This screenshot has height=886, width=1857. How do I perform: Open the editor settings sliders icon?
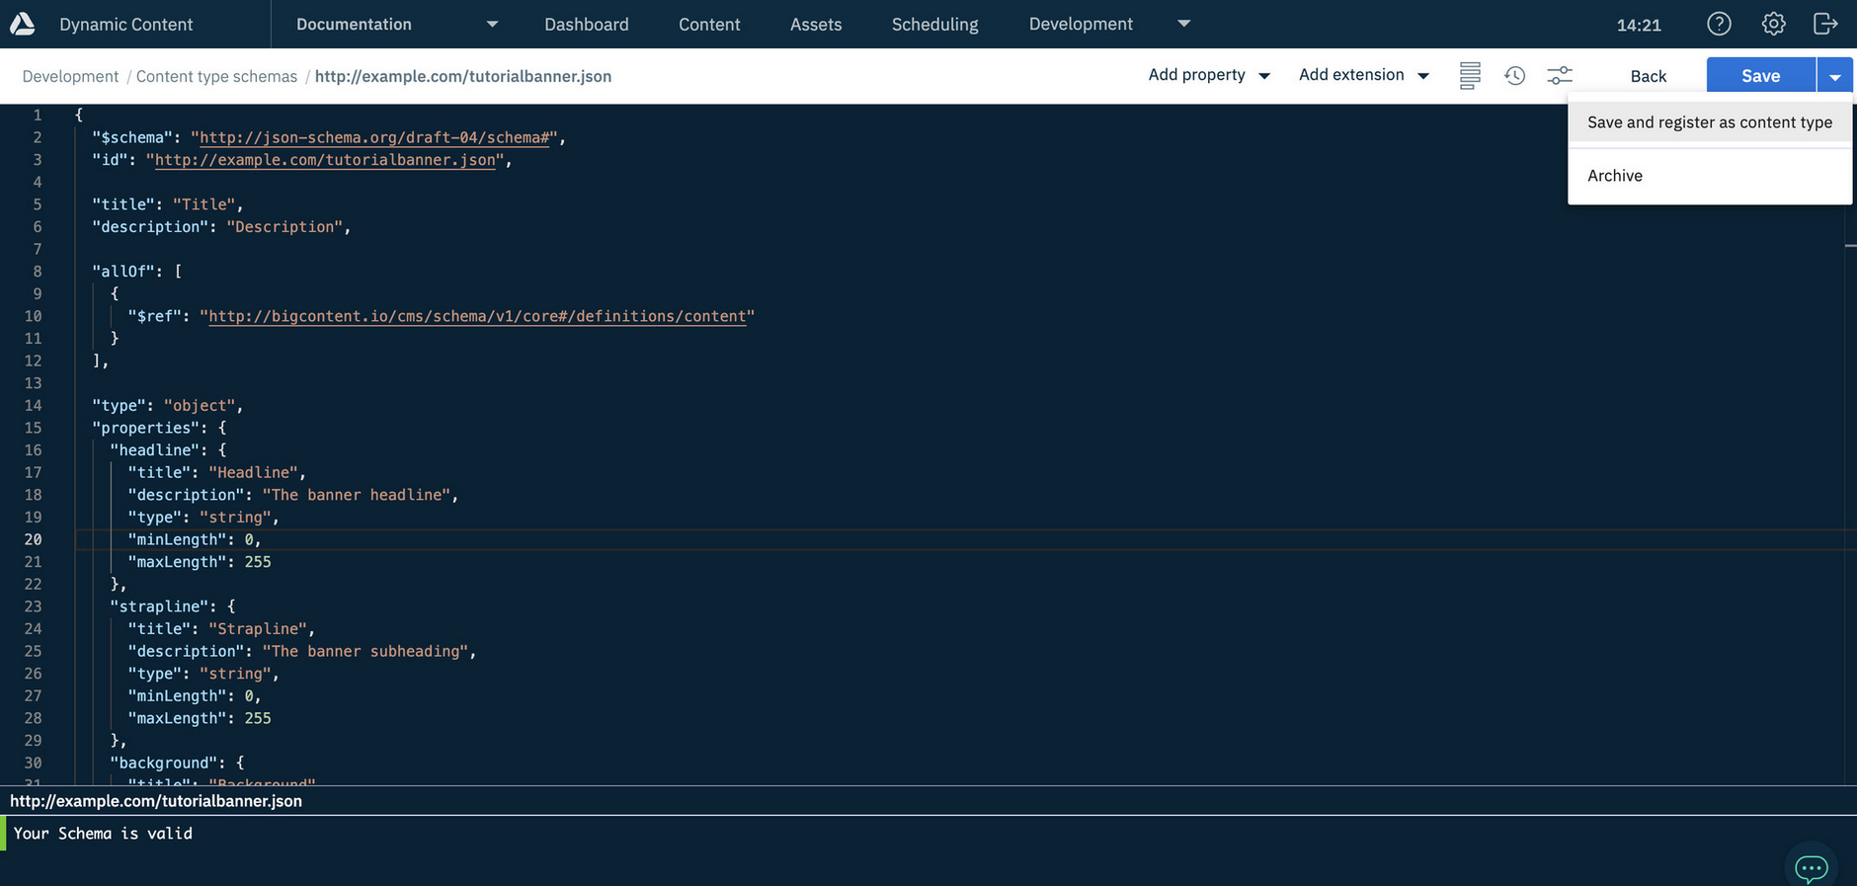(x=1560, y=75)
